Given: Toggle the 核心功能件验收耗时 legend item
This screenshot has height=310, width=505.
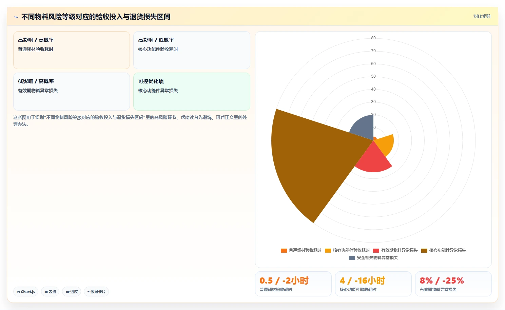Looking at the screenshot, I should tap(347, 250).
